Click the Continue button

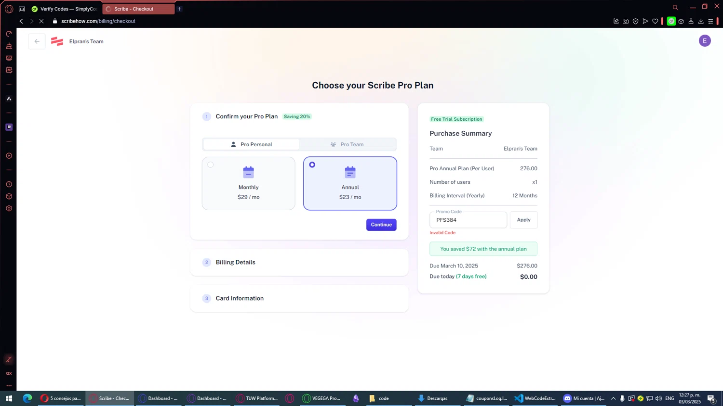(x=381, y=225)
